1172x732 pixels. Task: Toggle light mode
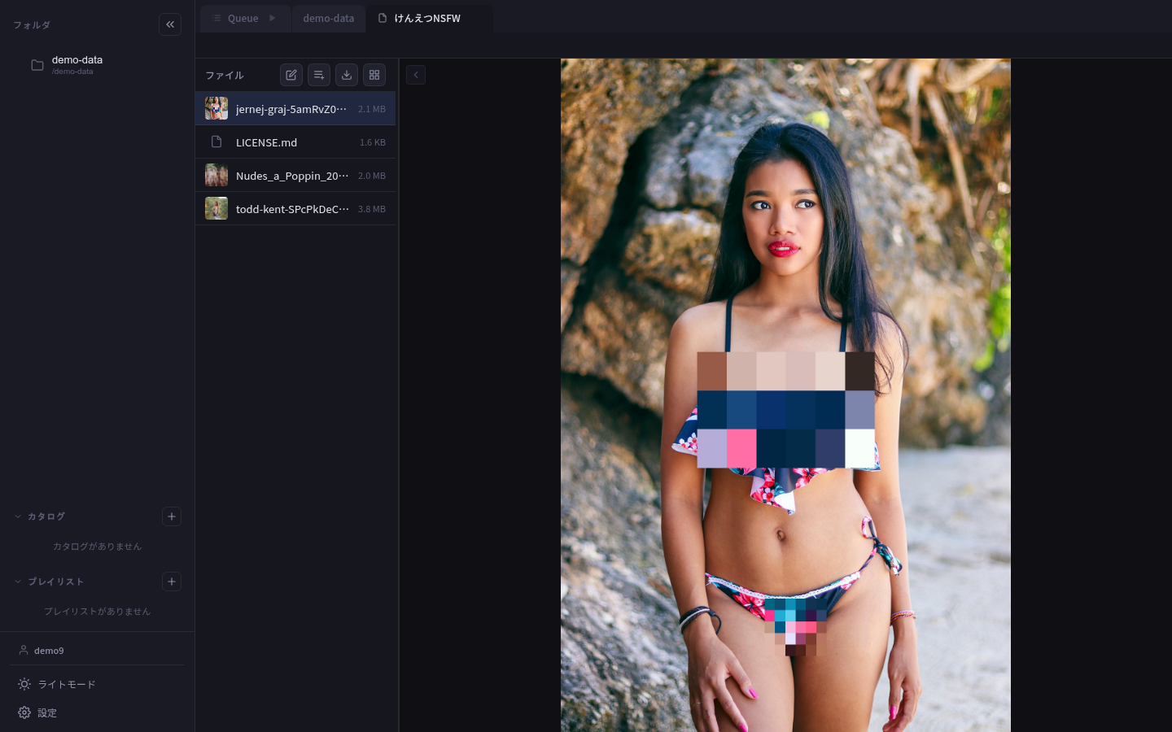click(57, 684)
